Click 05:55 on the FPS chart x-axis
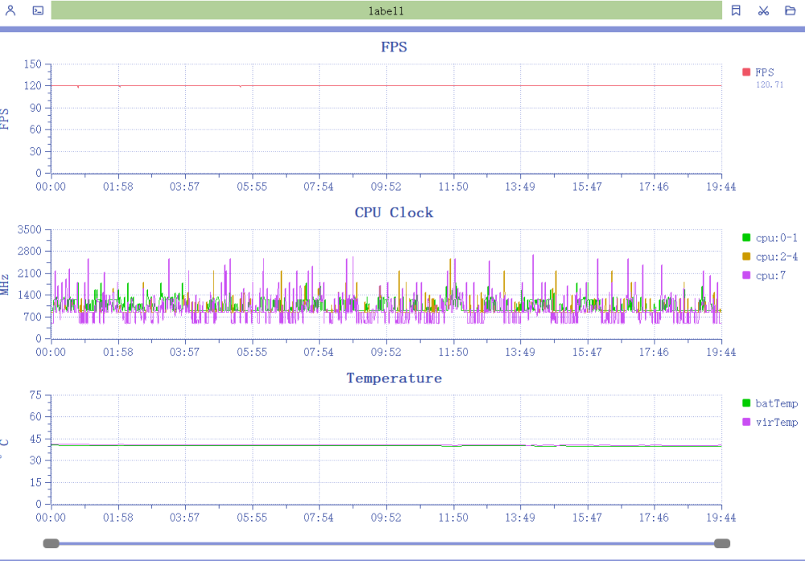Viewport: 805px width, 561px height. pyautogui.click(x=252, y=187)
